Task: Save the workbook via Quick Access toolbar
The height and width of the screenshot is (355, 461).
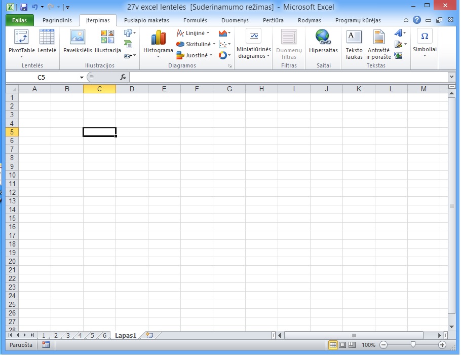Action: click(x=24, y=8)
